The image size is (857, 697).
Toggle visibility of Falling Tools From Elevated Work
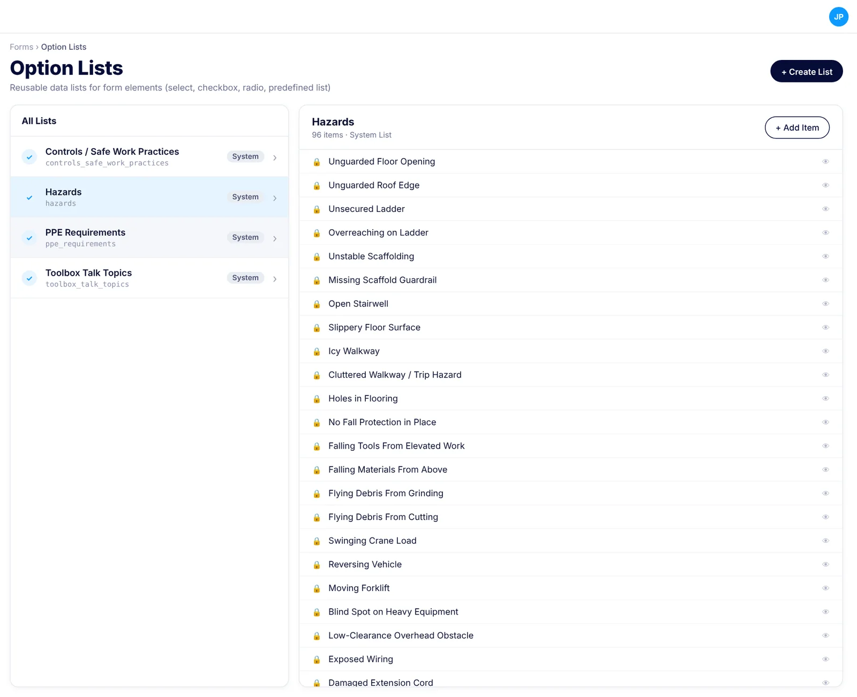click(825, 446)
